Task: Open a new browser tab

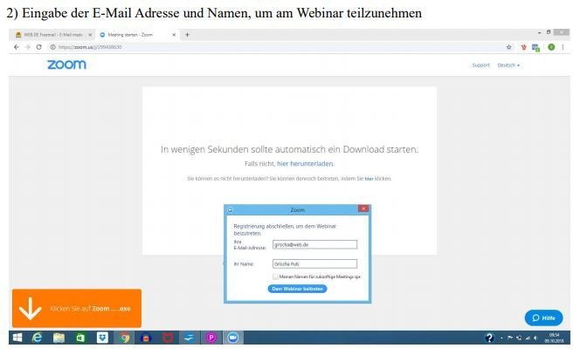Action: point(187,35)
